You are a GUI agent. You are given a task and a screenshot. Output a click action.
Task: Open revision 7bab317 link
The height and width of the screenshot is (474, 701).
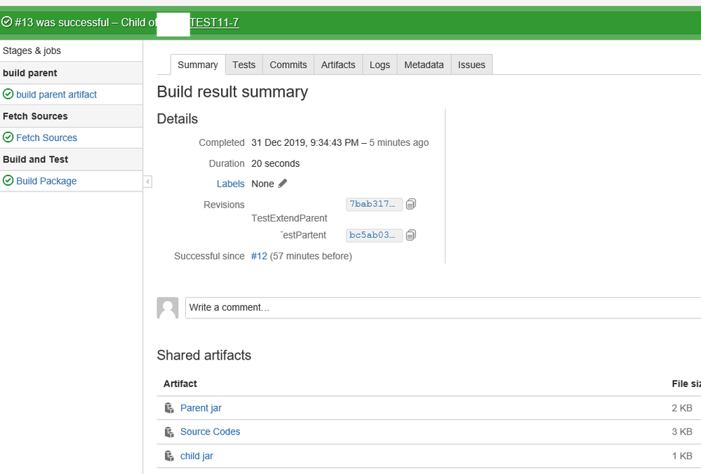(x=374, y=204)
